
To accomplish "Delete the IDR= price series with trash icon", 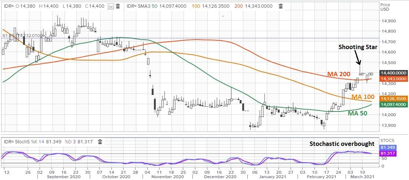I will coord(118,6).
